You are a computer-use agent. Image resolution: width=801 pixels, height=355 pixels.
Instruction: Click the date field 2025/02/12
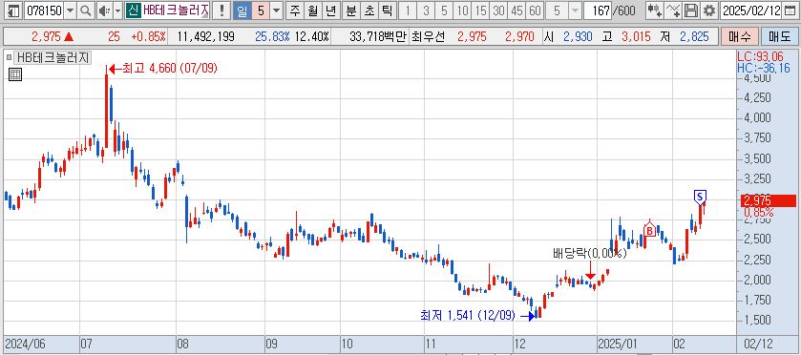pyautogui.click(x=750, y=10)
